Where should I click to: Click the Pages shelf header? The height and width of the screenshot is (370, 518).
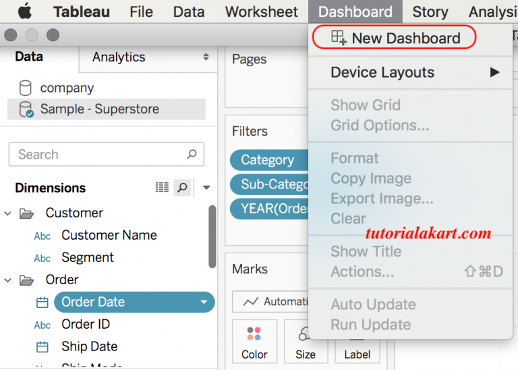pyautogui.click(x=249, y=59)
